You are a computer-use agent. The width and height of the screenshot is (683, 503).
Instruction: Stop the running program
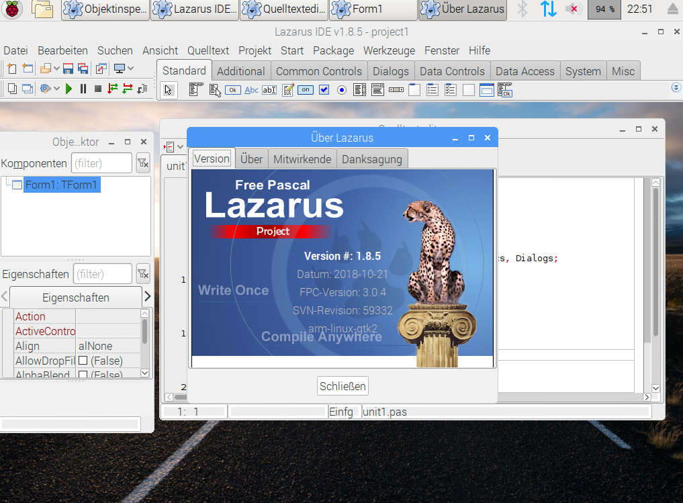[x=98, y=89]
